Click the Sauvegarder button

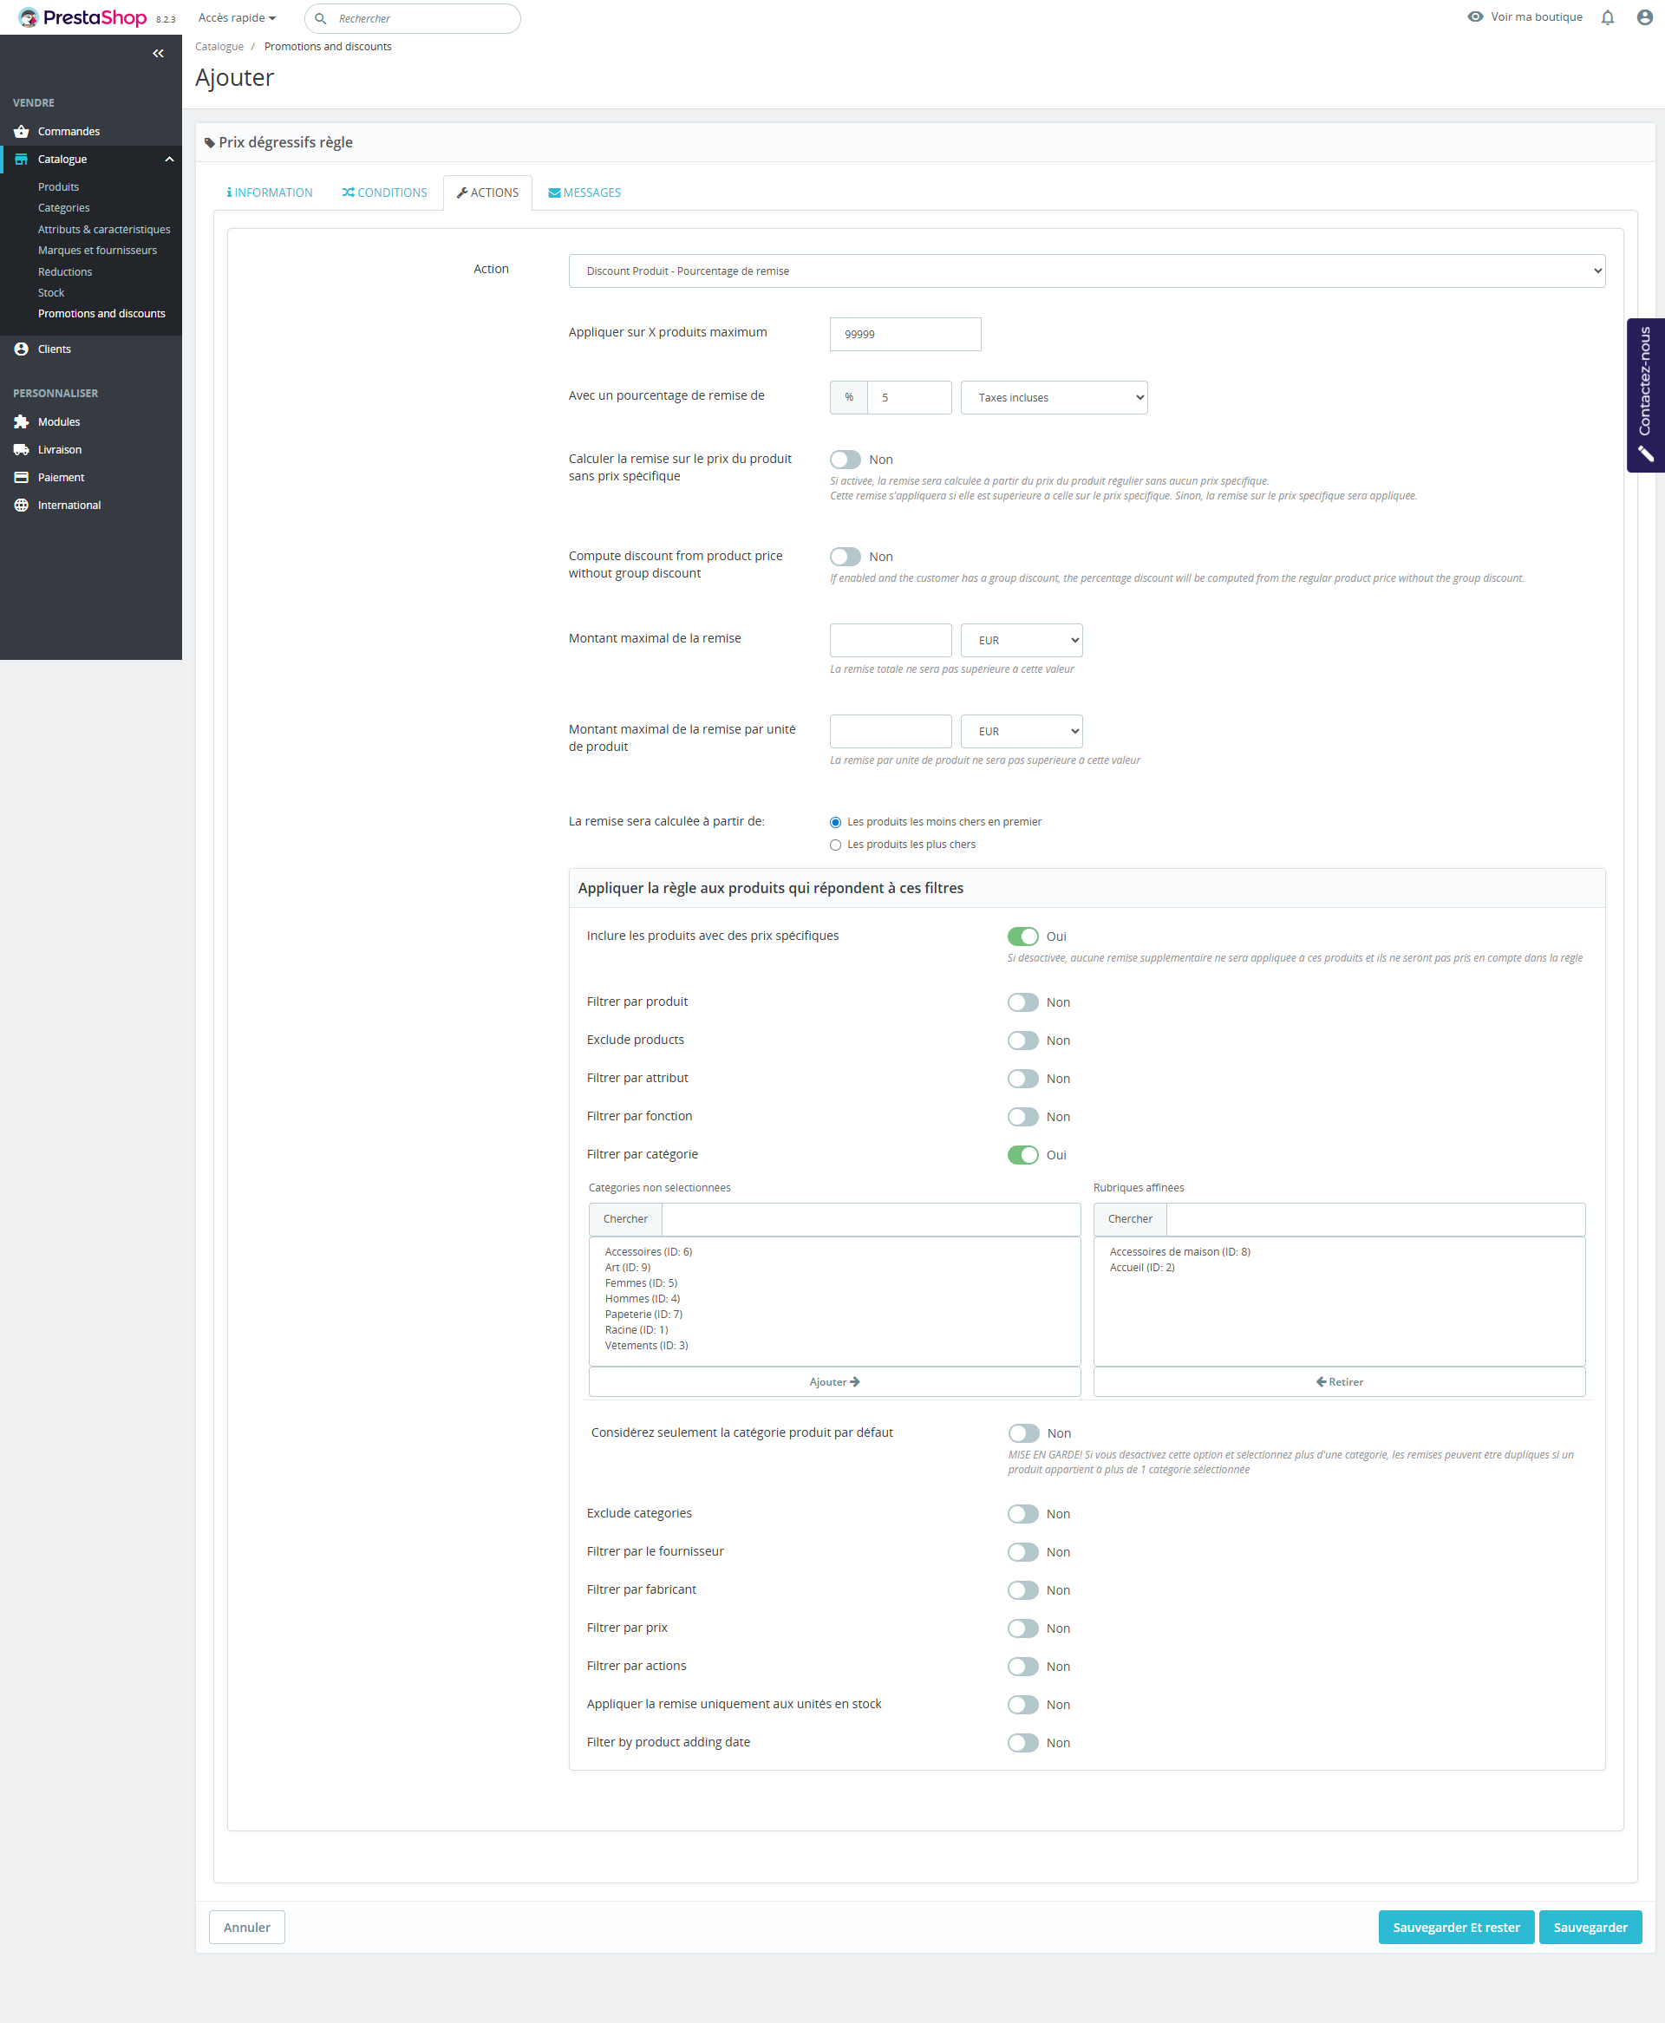[1590, 1927]
